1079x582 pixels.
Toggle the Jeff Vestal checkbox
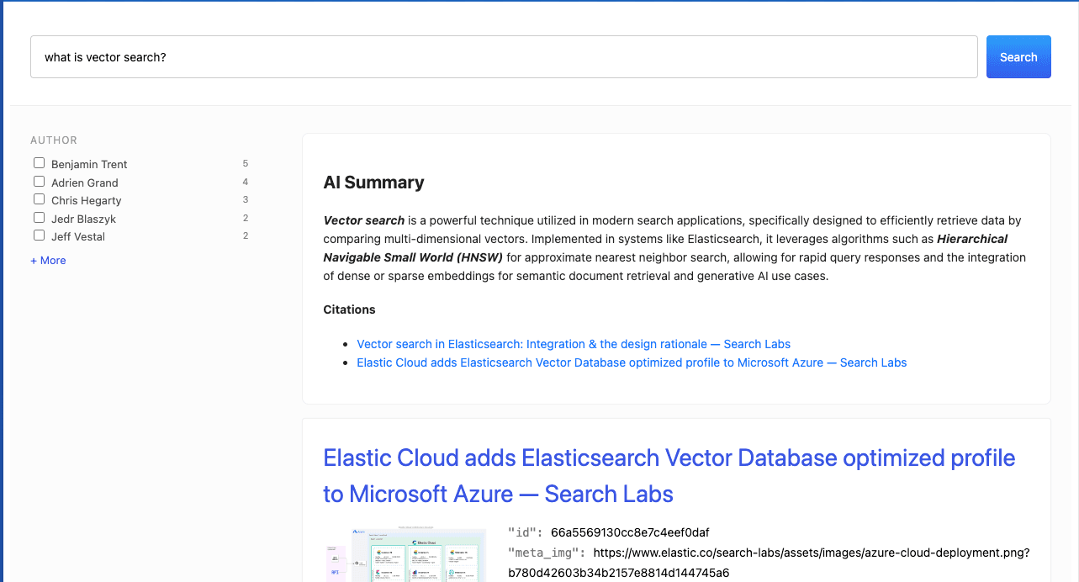coord(39,235)
